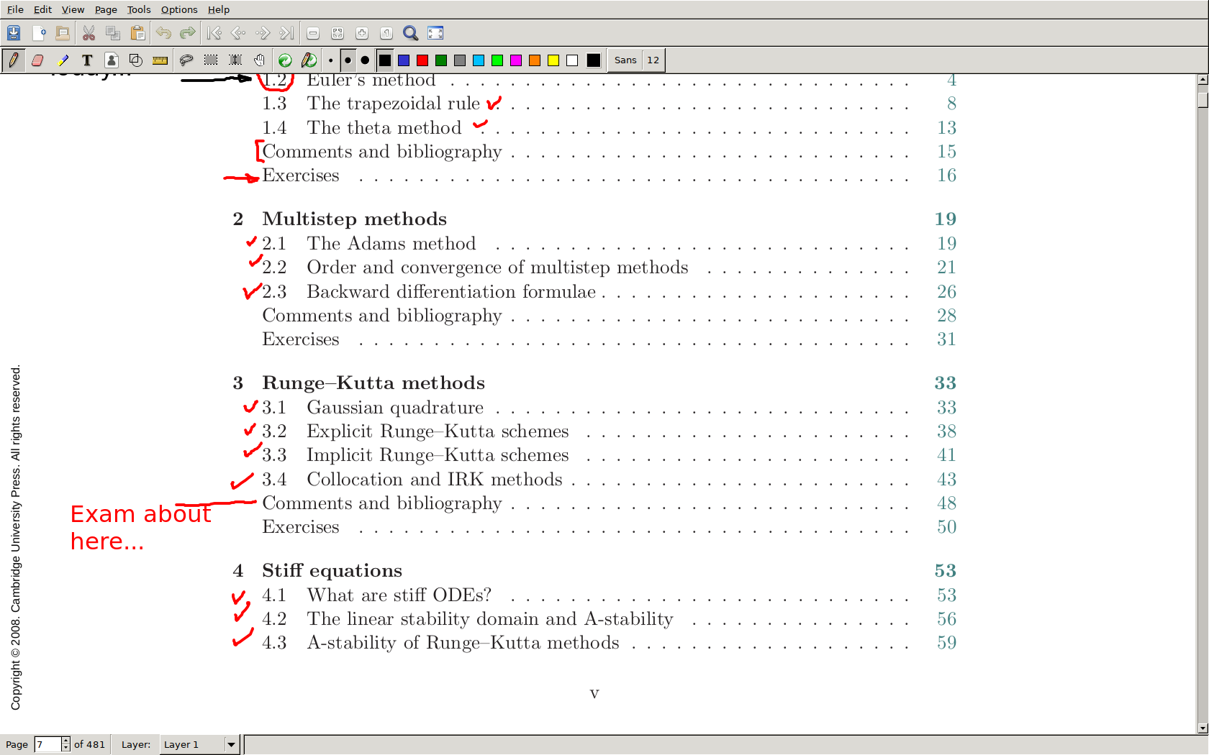Open the magnifier zoom tool
The width and height of the screenshot is (1209, 755).
tap(410, 33)
